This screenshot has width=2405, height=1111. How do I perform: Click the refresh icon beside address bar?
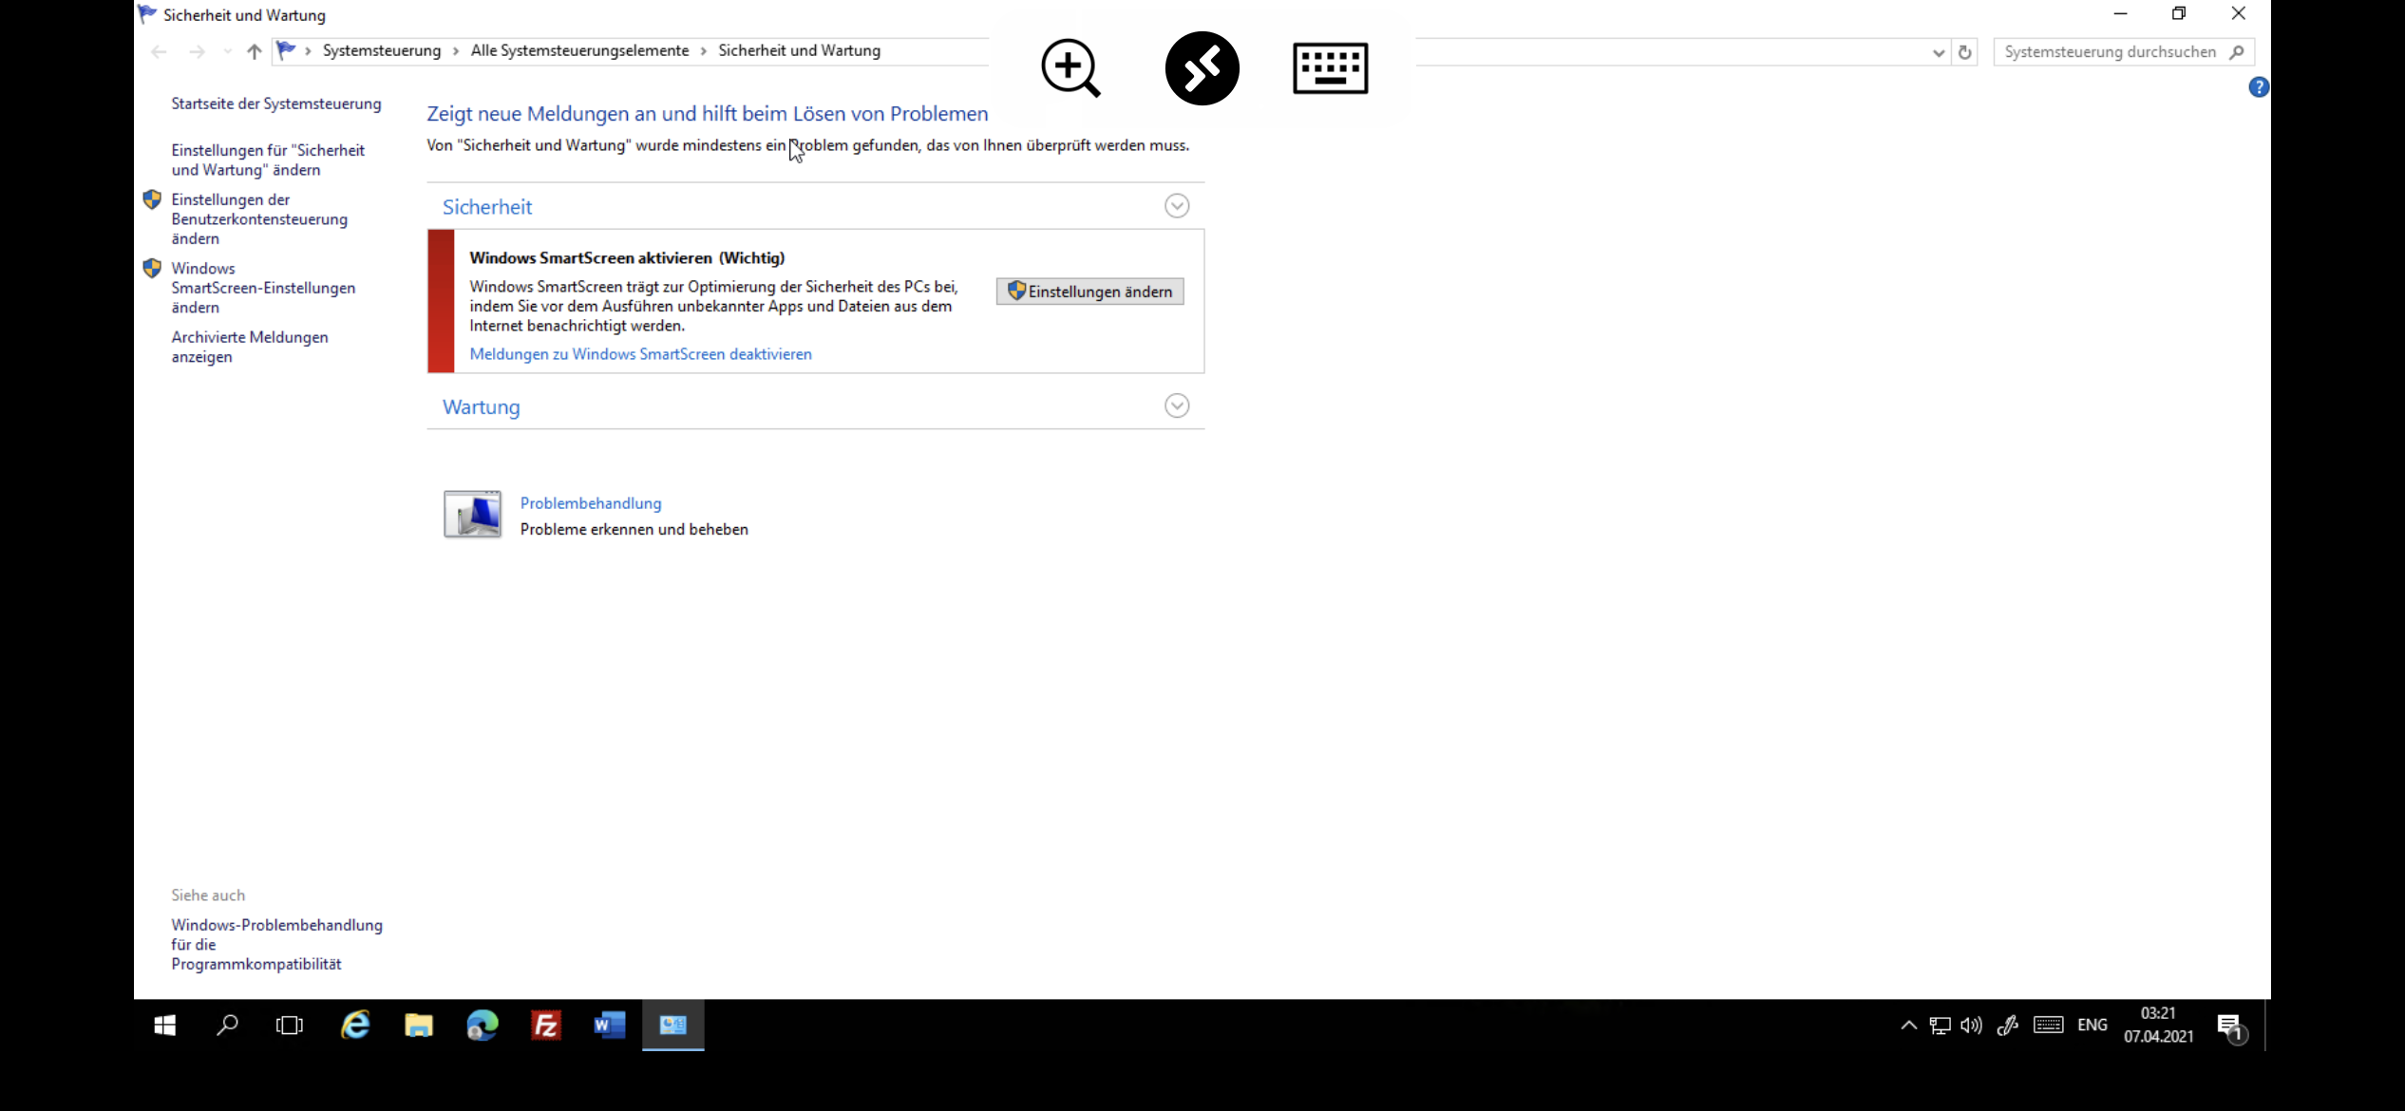pyautogui.click(x=1965, y=52)
